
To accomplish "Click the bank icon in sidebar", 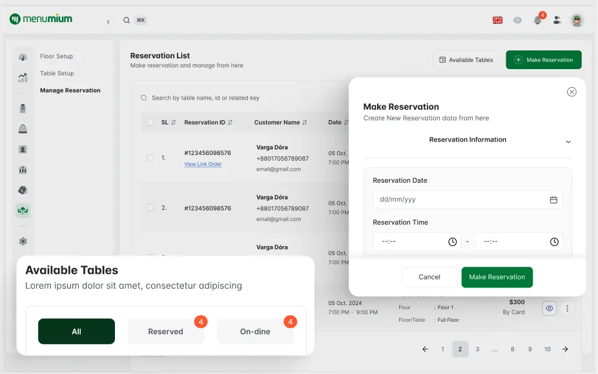I will pos(23,170).
